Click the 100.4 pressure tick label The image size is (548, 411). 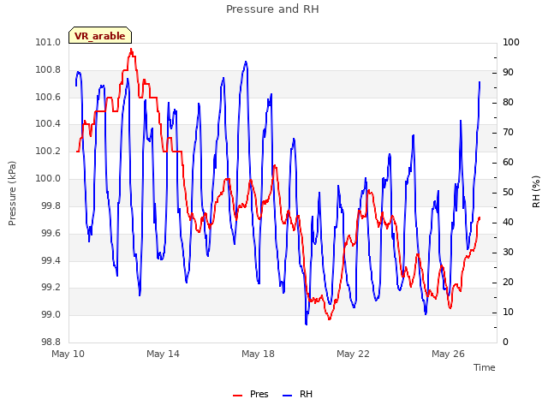tap(48, 124)
